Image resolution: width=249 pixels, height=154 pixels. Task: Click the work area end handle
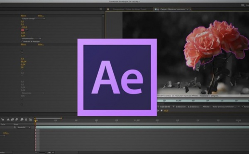[x=61, y=118]
